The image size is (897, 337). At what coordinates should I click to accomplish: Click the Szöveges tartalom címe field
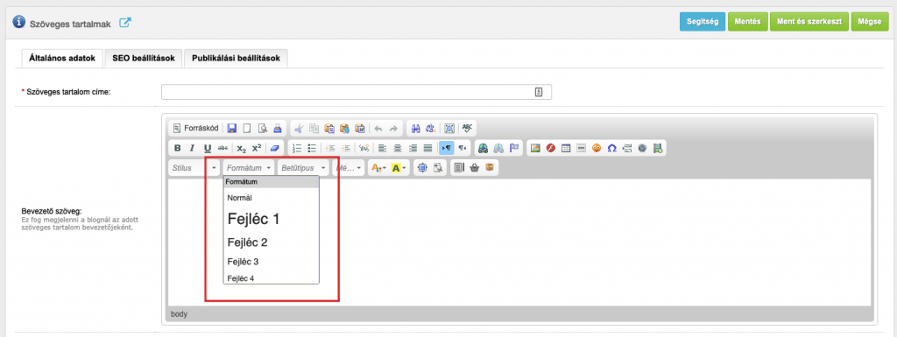point(357,92)
